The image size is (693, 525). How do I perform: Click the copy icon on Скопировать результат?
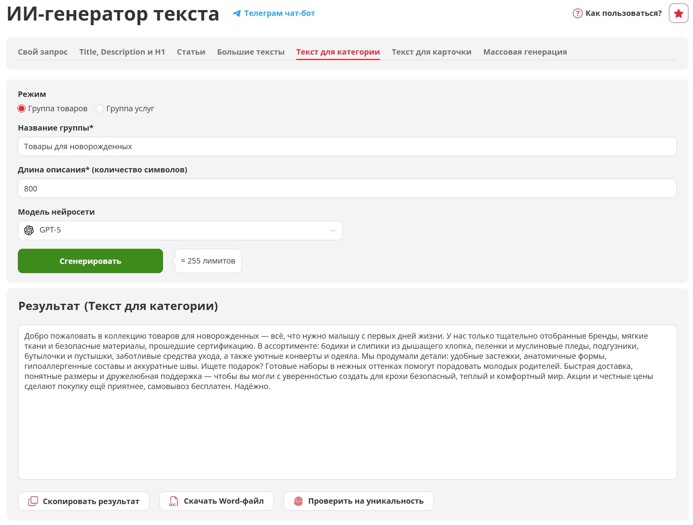33,501
